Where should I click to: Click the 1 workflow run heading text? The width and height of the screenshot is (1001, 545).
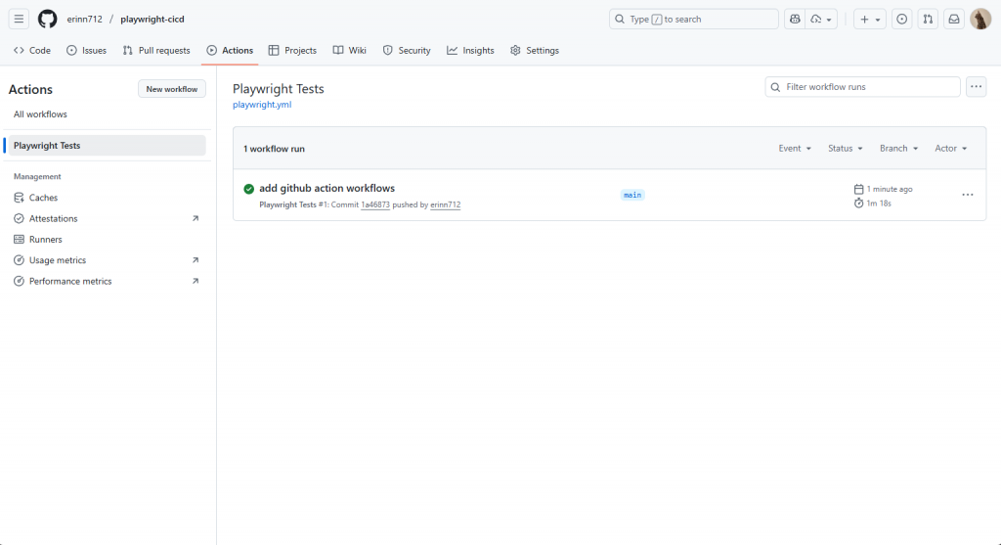(x=274, y=148)
